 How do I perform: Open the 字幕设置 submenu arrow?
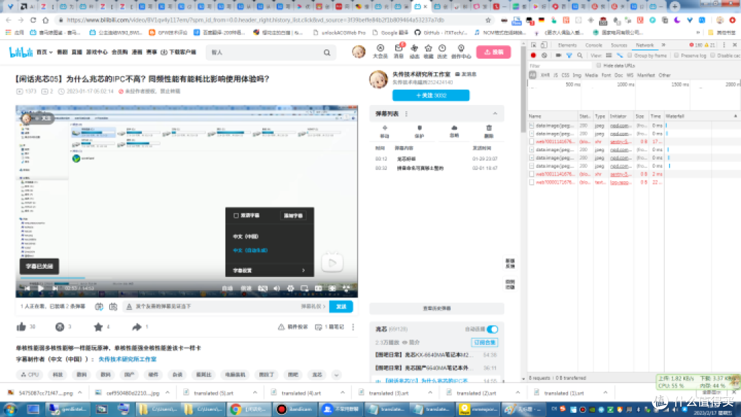[303, 271]
